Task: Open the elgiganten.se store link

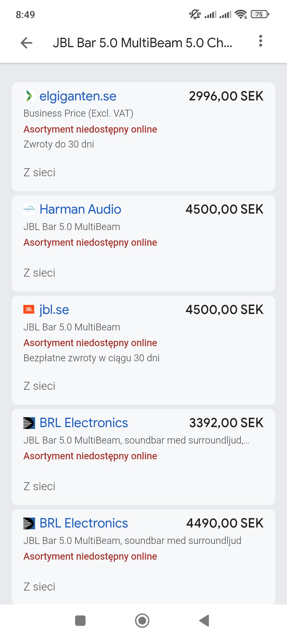Action: pos(78,96)
